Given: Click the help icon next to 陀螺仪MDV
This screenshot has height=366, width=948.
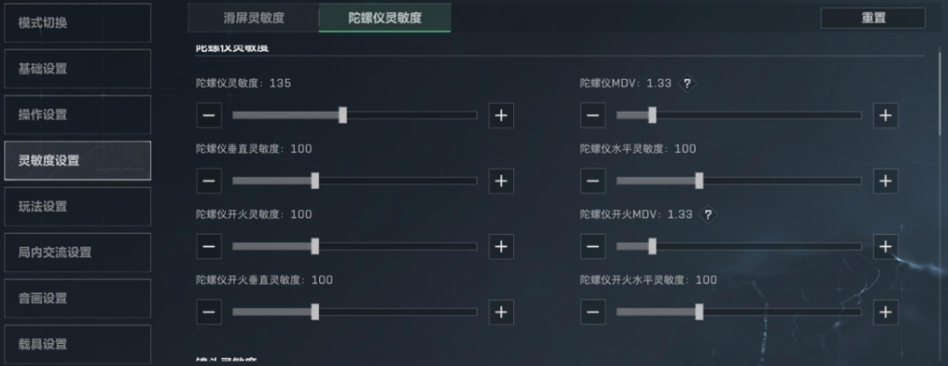Looking at the screenshot, I should (x=686, y=84).
